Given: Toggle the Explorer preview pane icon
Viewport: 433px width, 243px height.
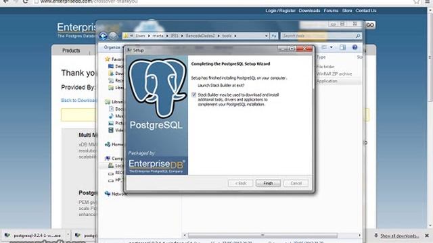Looking at the screenshot, I should pos(343,47).
